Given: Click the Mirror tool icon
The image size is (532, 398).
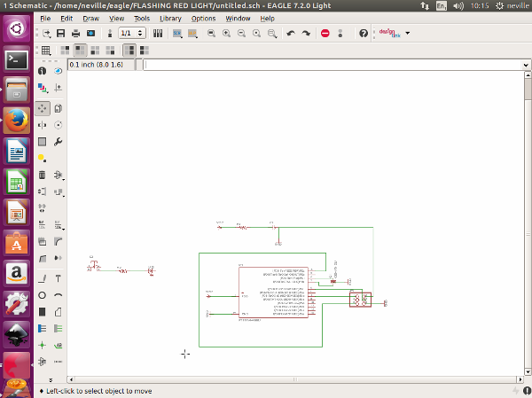Looking at the screenshot, I should point(42,125).
